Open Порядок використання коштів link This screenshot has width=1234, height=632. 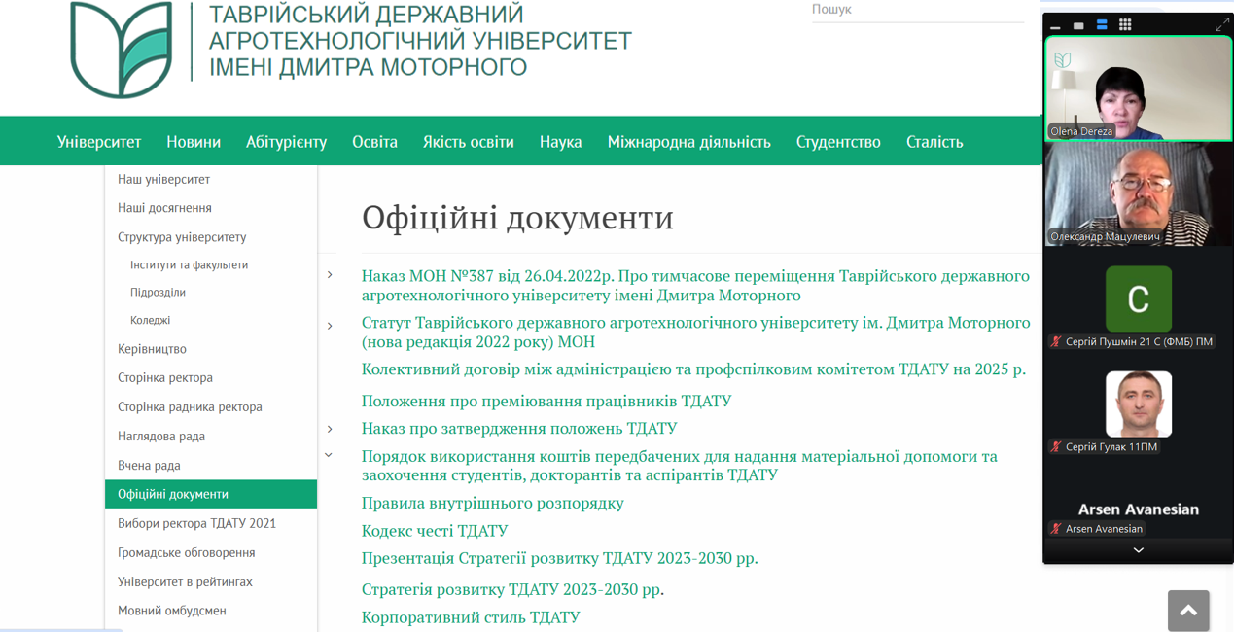click(x=680, y=466)
